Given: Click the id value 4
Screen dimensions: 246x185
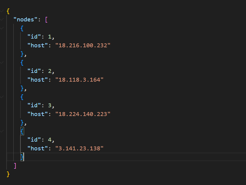Looking at the screenshot, I should [50, 140].
